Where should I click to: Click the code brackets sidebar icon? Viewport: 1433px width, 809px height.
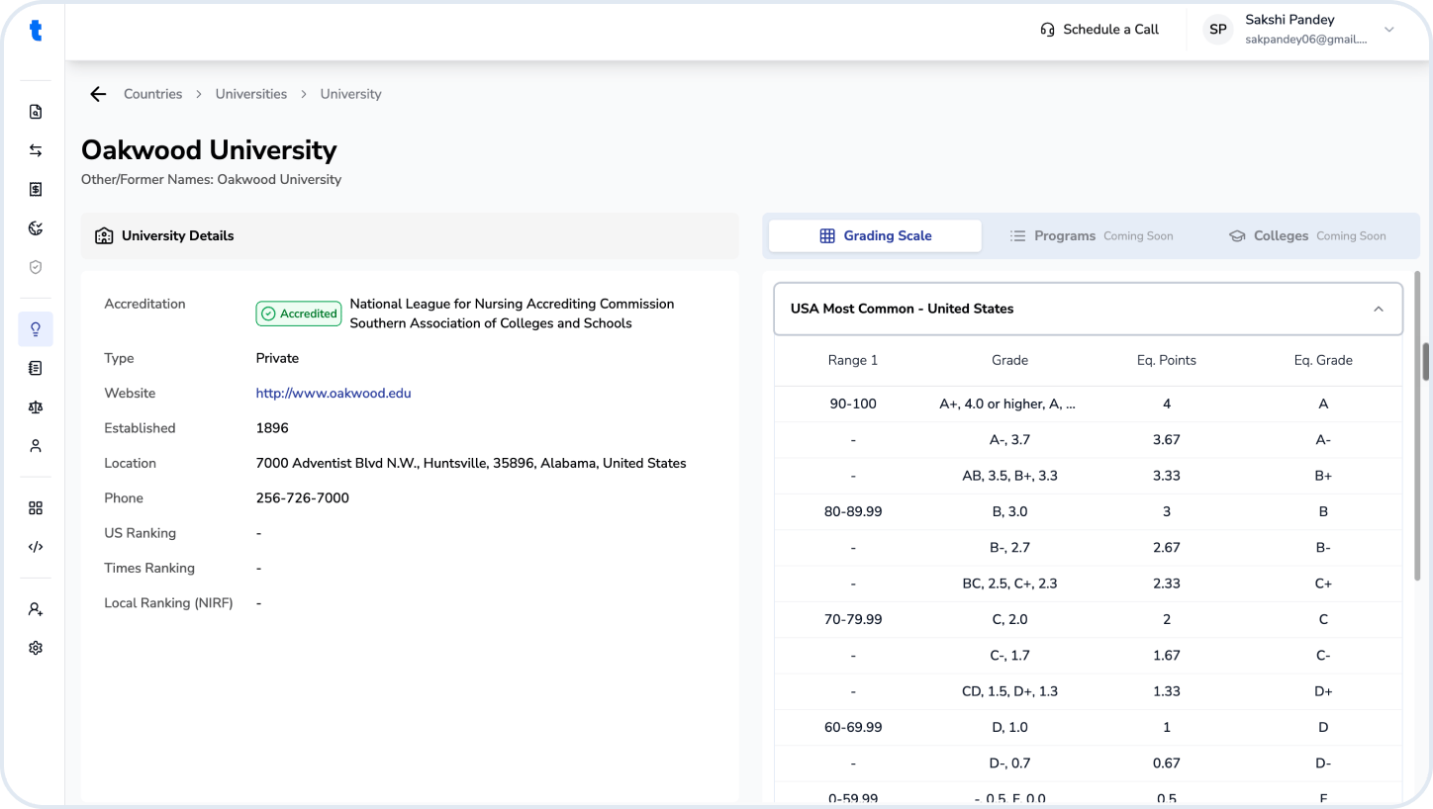[36, 547]
